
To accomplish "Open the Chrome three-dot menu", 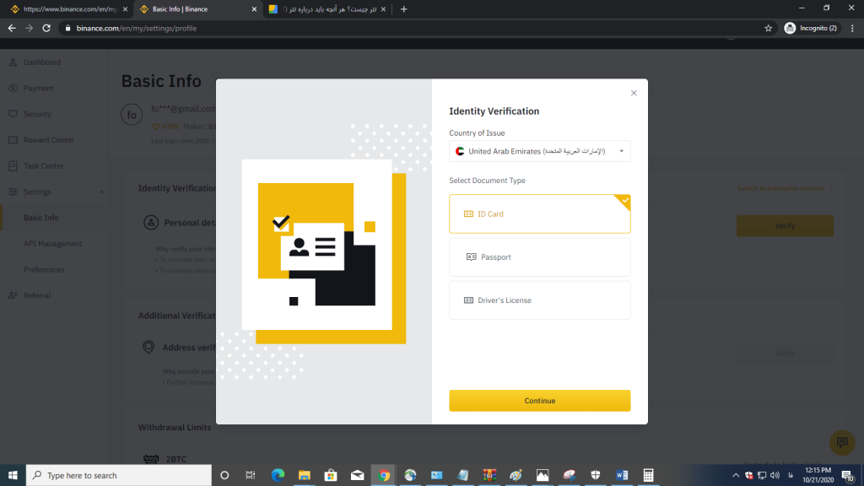I will coord(852,28).
